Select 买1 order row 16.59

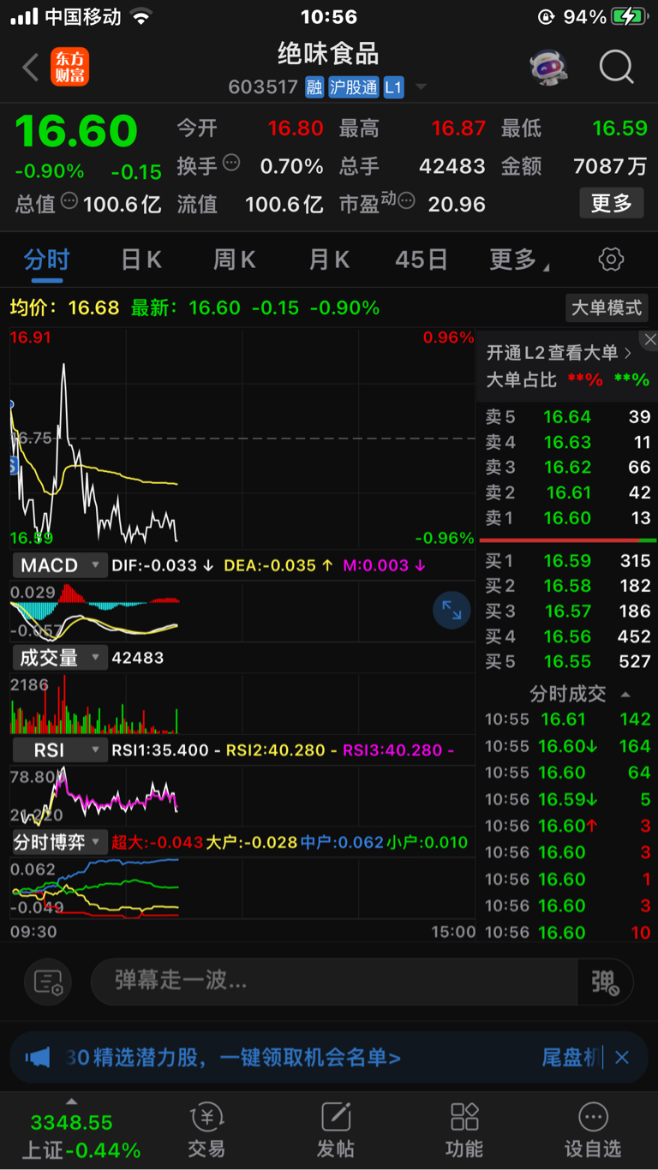pos(568,561)
